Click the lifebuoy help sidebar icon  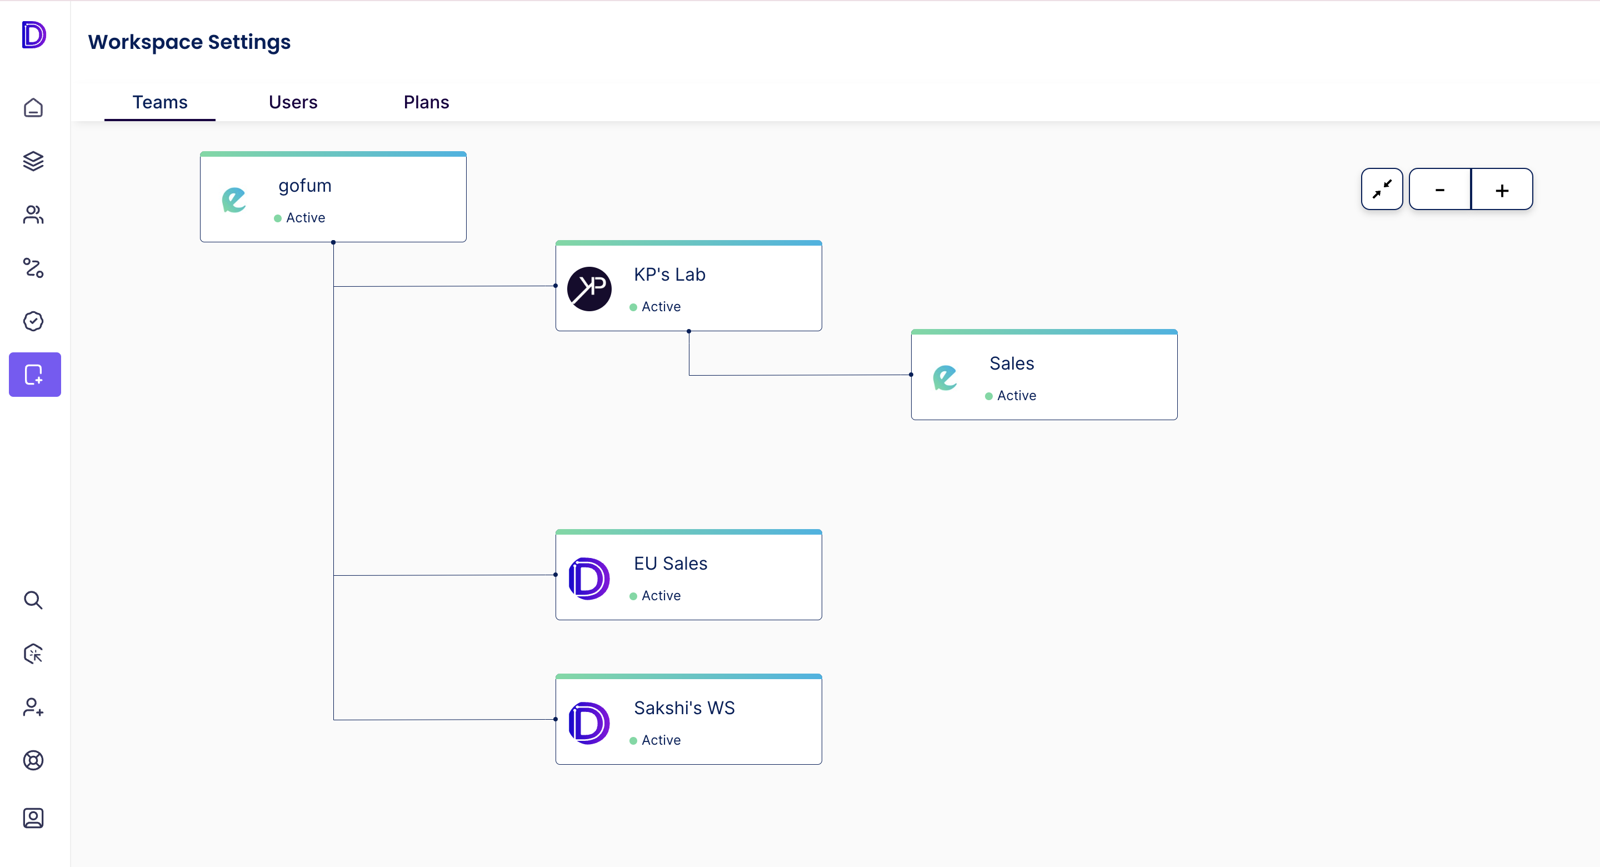(33, 760)
